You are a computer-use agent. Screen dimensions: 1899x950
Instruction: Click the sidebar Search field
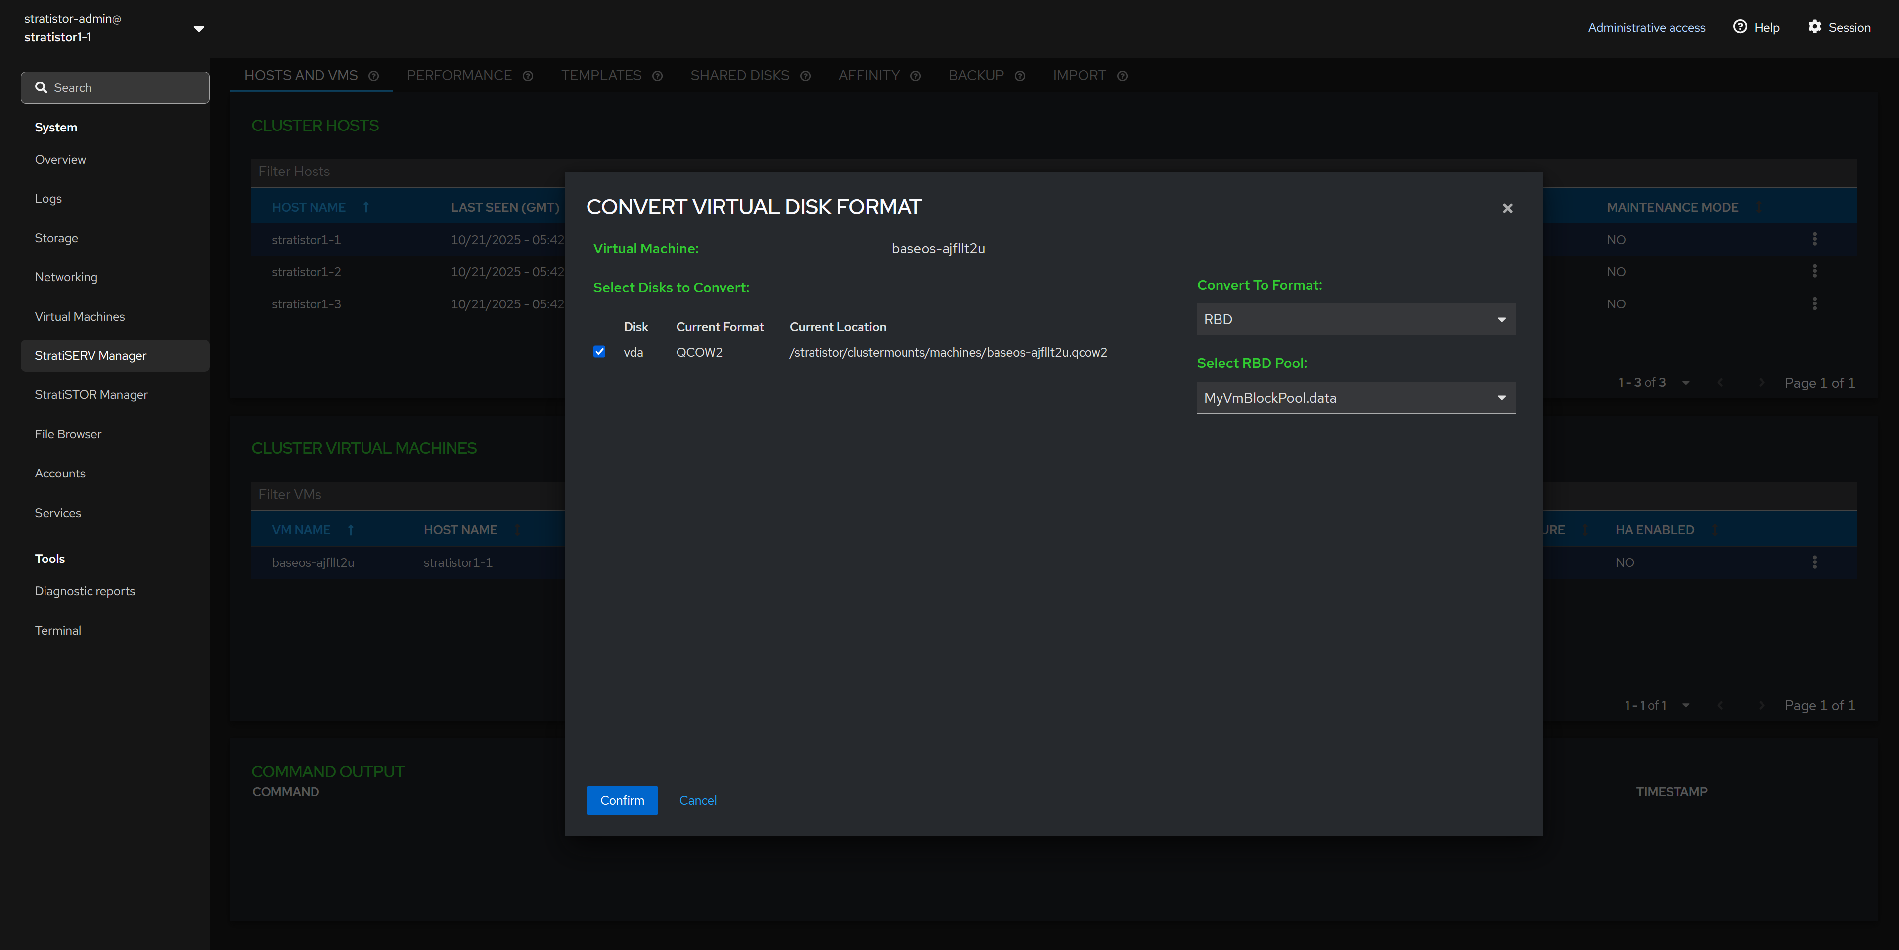115,87
